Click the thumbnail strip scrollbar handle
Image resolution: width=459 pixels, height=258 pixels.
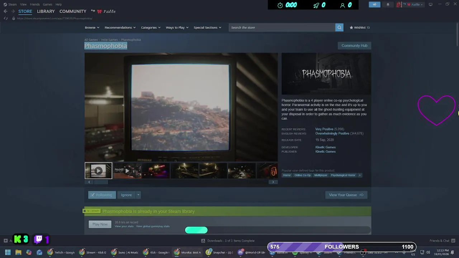(101, 182)
